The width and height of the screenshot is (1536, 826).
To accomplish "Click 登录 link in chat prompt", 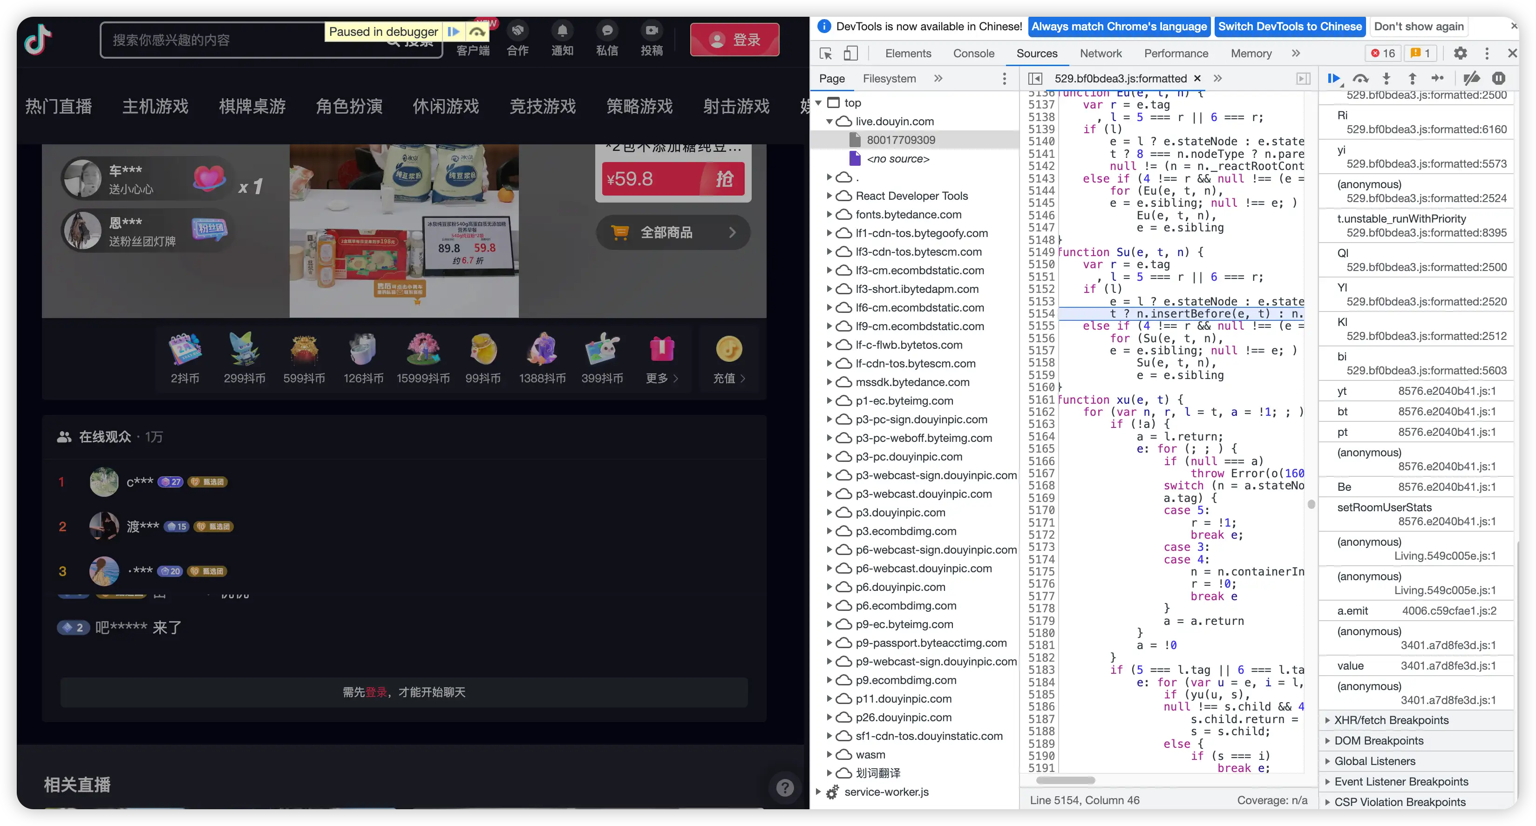I will click(376, 692).
